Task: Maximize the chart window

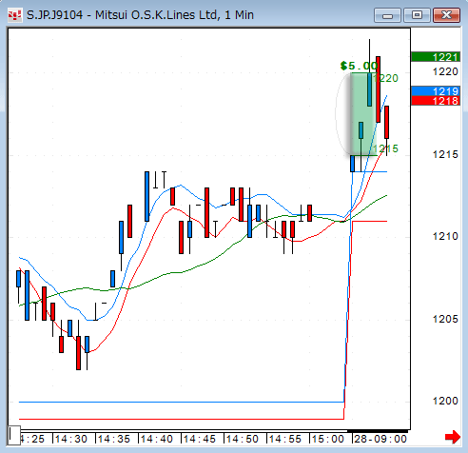Action: [x=417, y=15]
